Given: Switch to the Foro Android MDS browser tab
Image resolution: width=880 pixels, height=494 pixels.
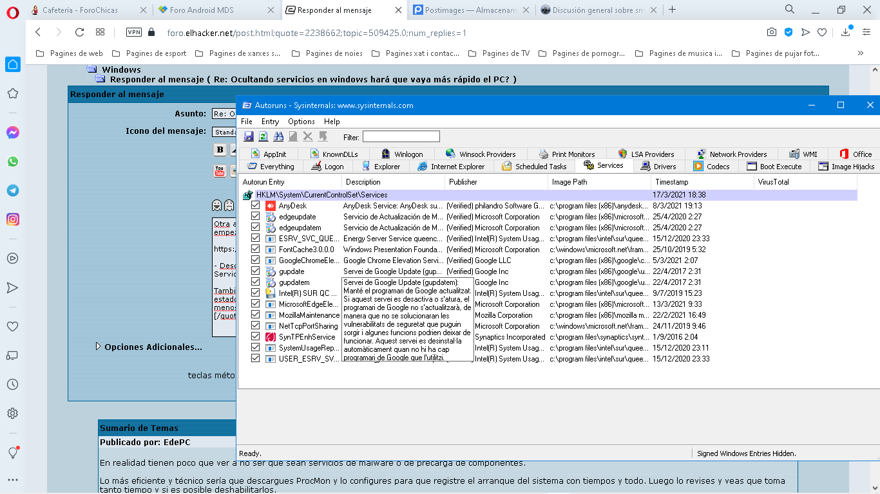Looking at the screenshot, I should pyautogui.click(x=216, y=10).
